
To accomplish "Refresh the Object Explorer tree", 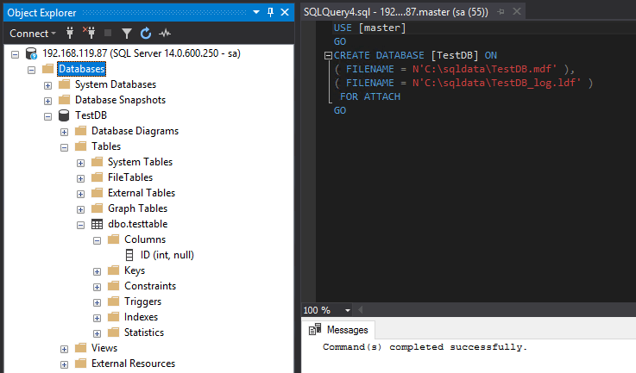I will coord(145,33).
